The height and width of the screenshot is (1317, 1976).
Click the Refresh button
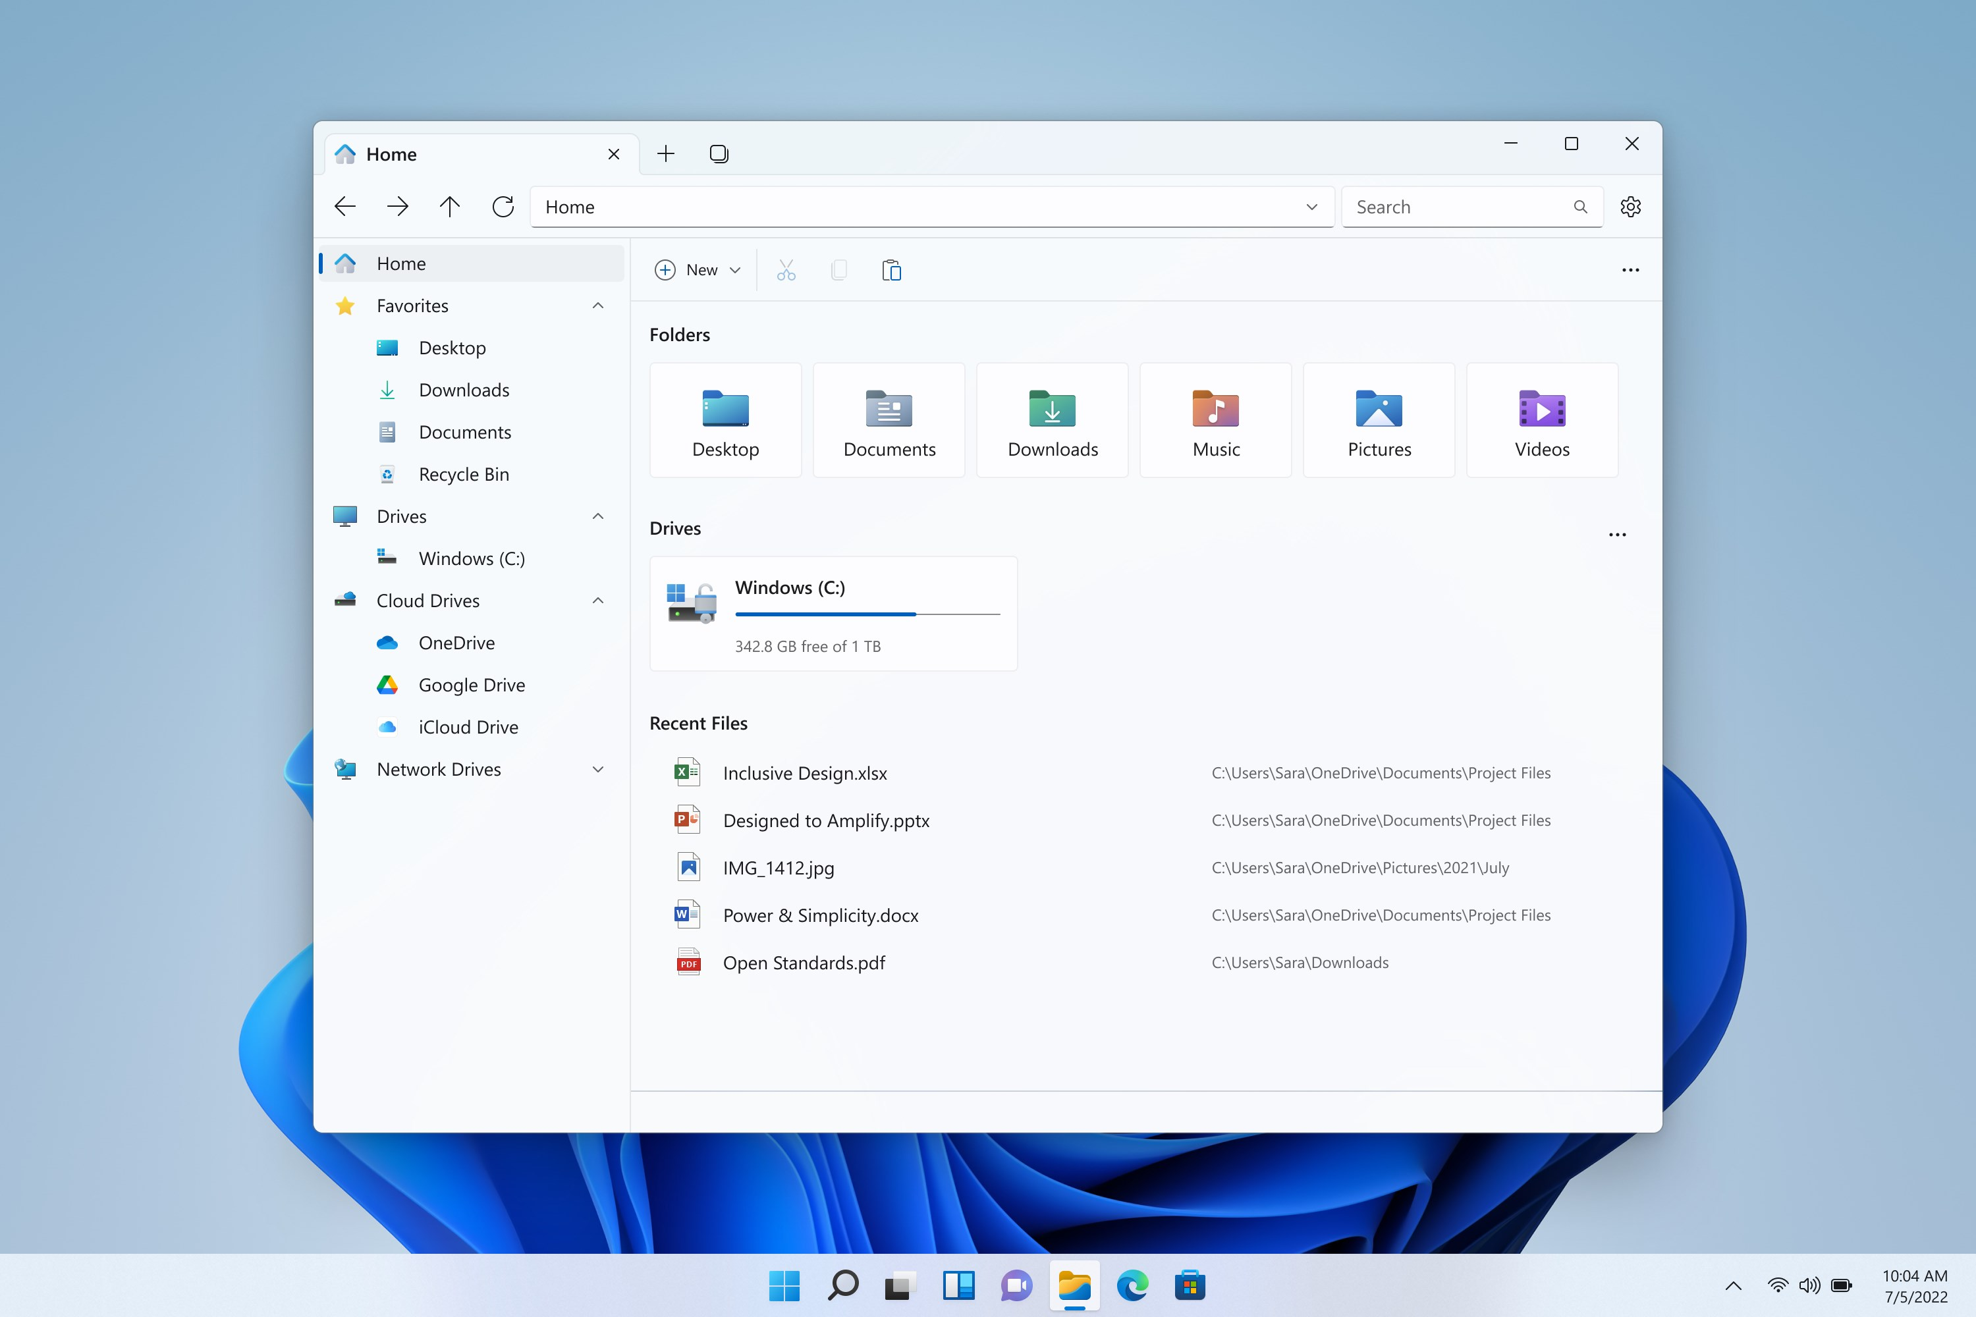click(503, 207)
